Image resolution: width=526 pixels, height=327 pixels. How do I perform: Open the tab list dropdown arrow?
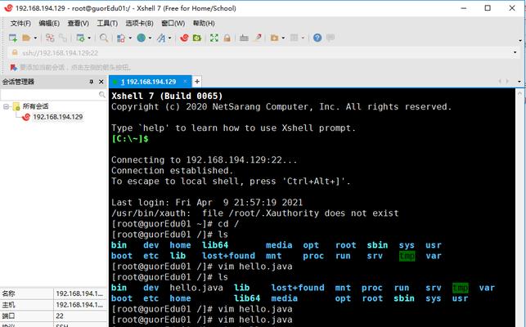[519, 82]
